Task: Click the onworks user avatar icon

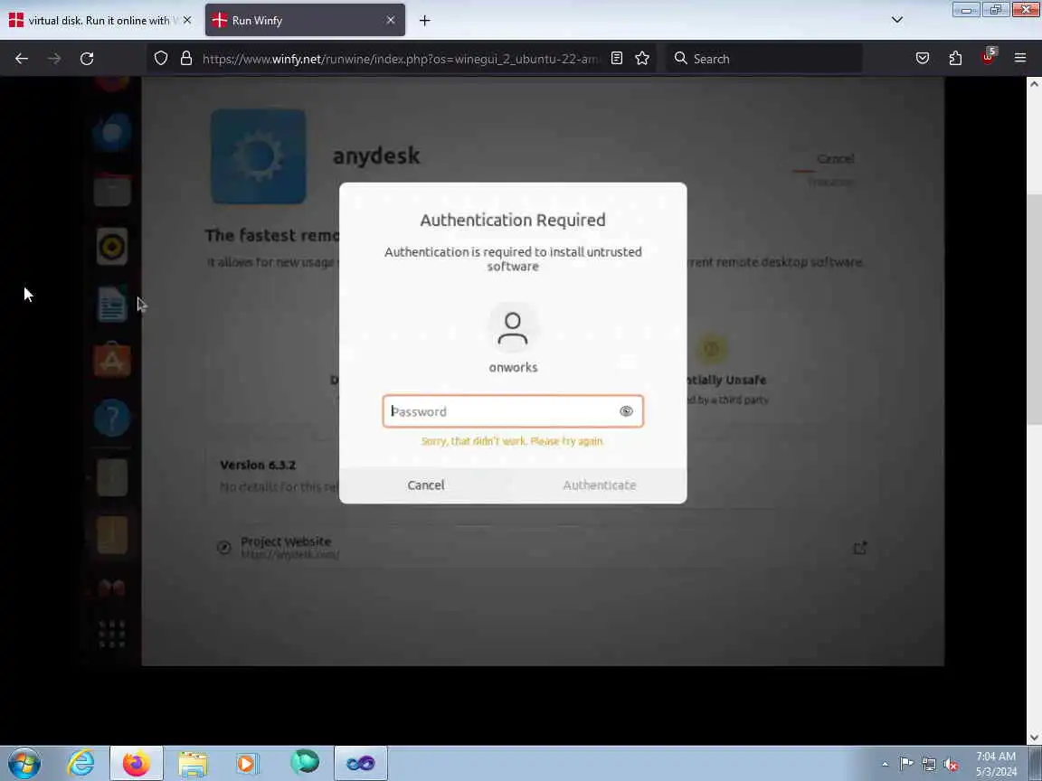Action: click(512, 329)
